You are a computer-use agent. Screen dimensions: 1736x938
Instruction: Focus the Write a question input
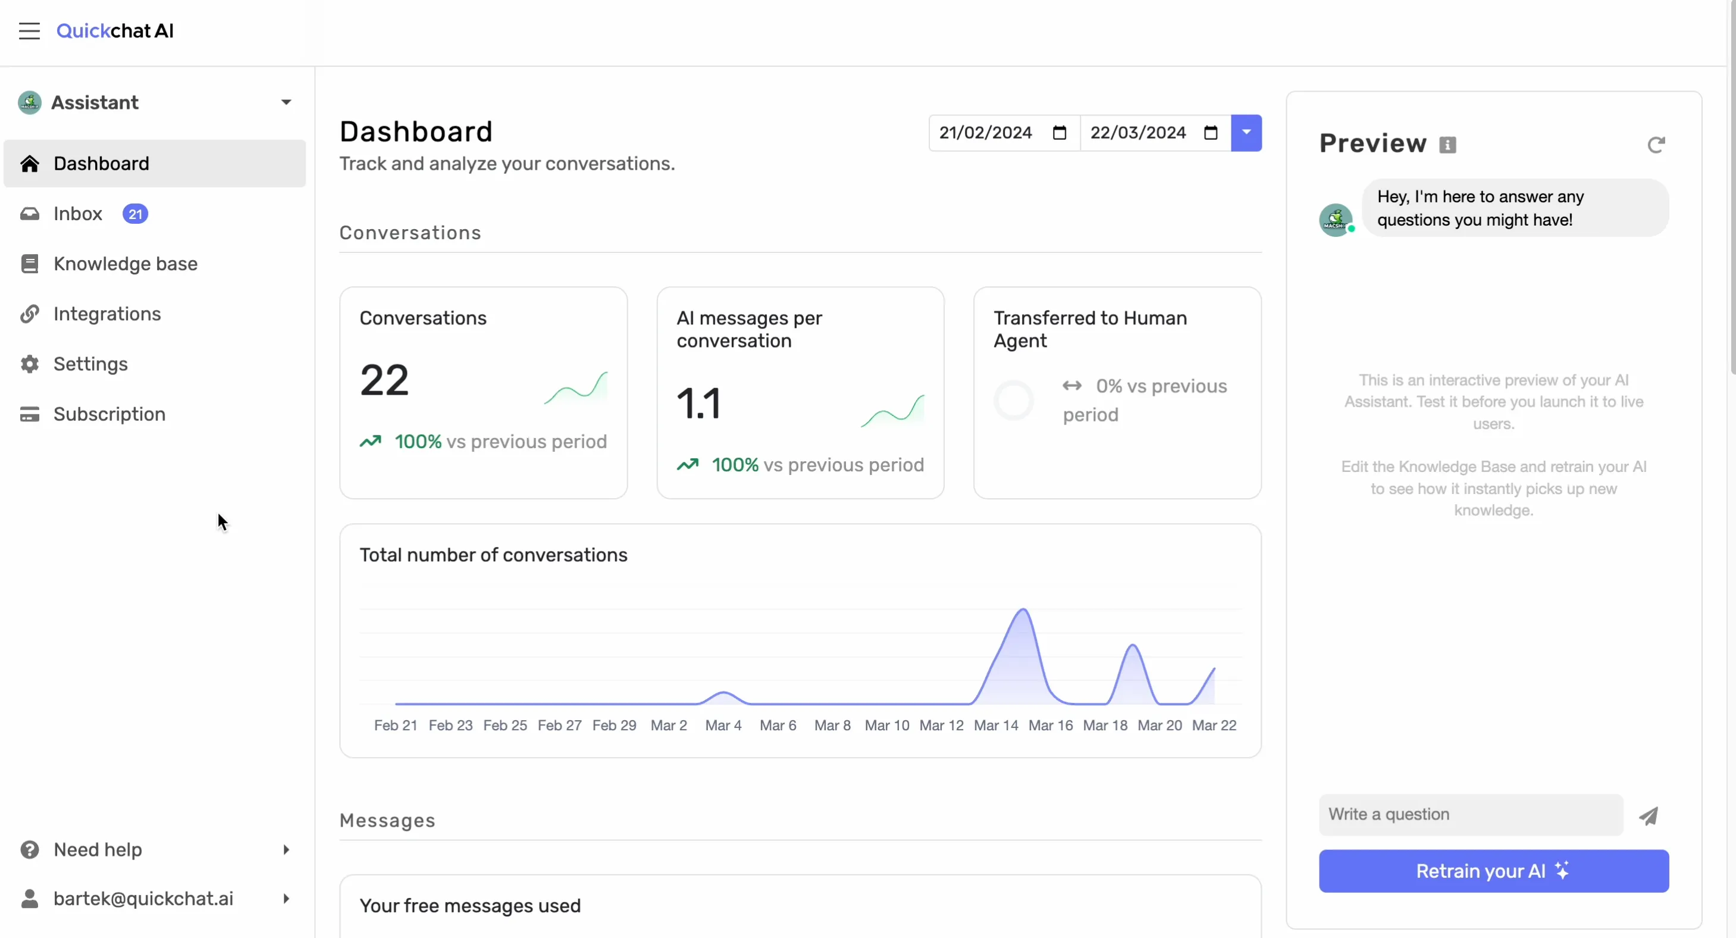coord(1471,815)
